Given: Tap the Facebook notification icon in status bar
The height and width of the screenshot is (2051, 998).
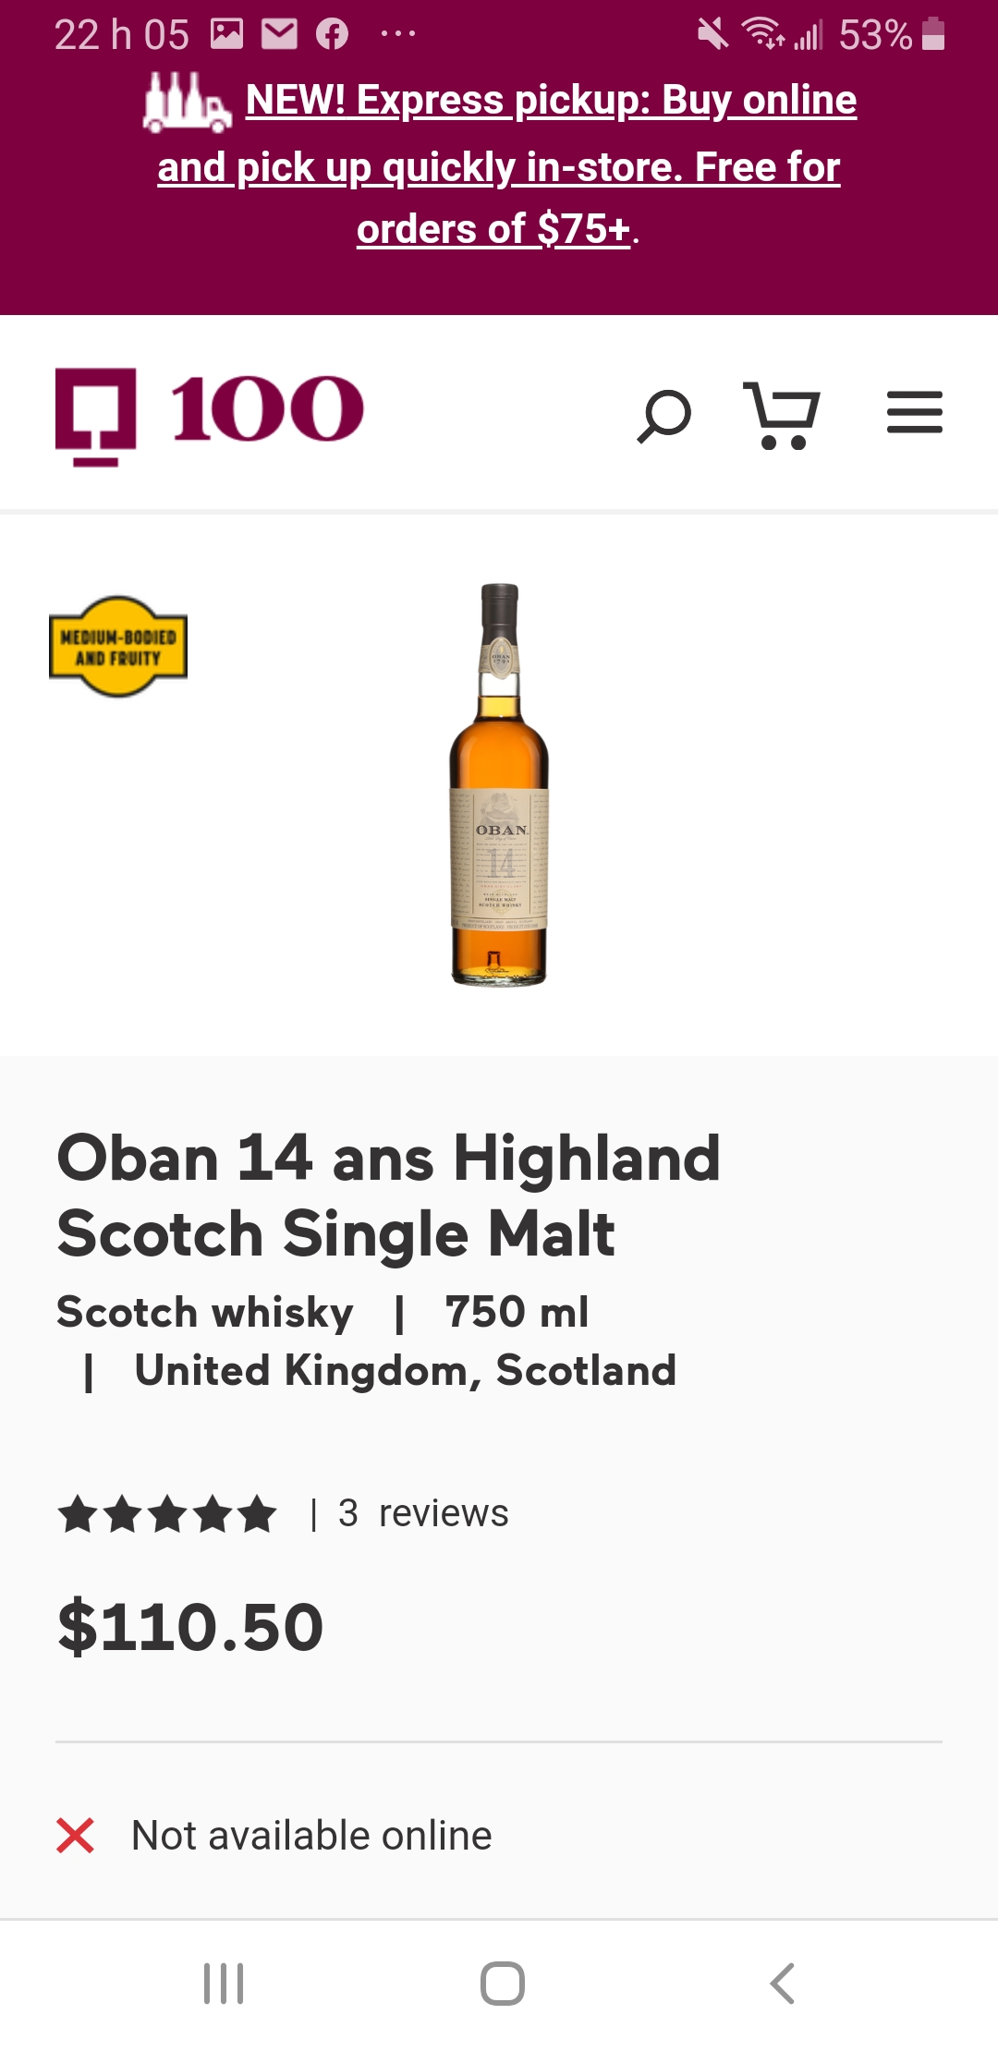Looking at the screenshot, I should coord(332,34).
